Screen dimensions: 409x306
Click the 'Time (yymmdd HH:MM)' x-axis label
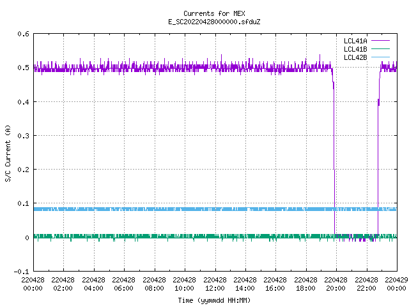(214, 300)
